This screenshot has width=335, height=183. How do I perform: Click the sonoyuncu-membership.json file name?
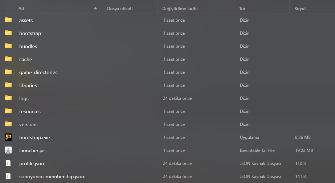pos(52,176)
